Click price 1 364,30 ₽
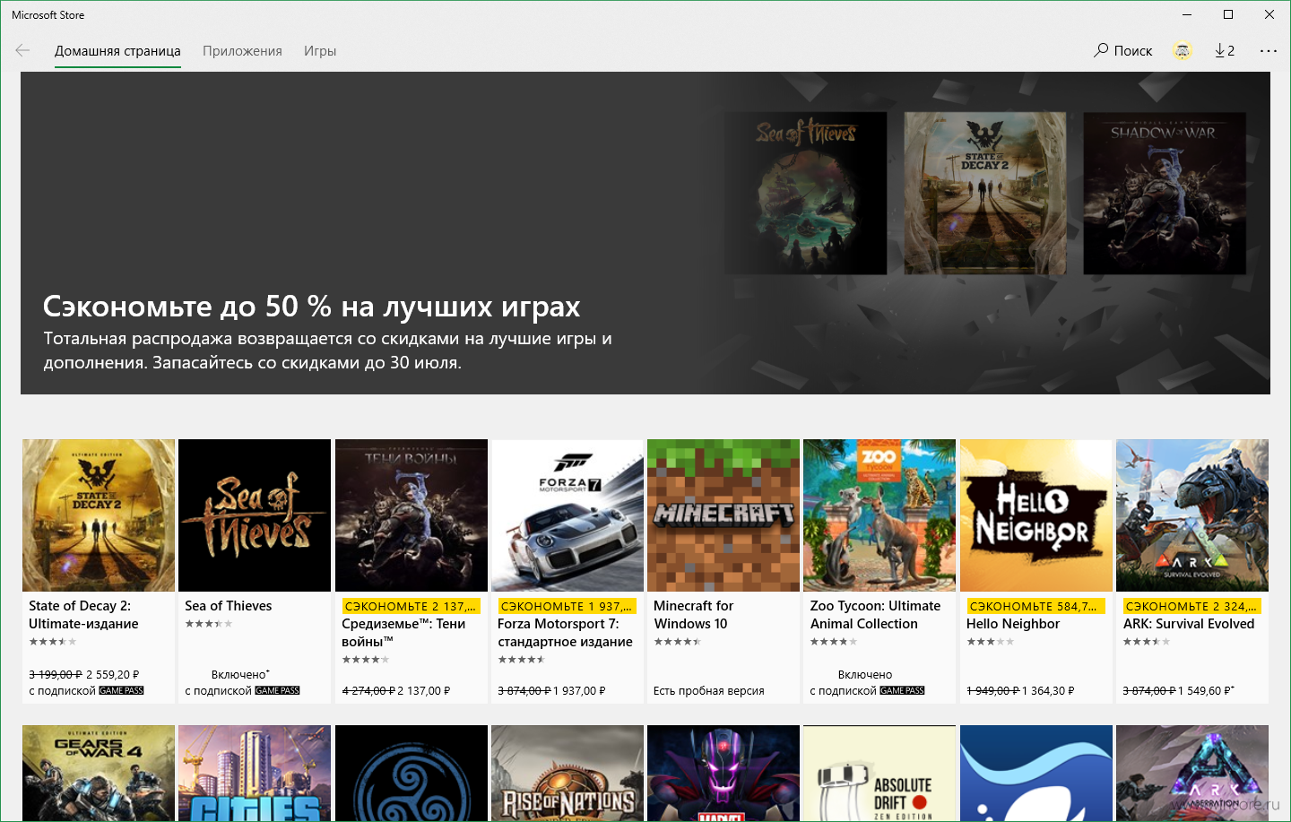1291x822 pixels. pyautogui.click(x=1048, y=690)
